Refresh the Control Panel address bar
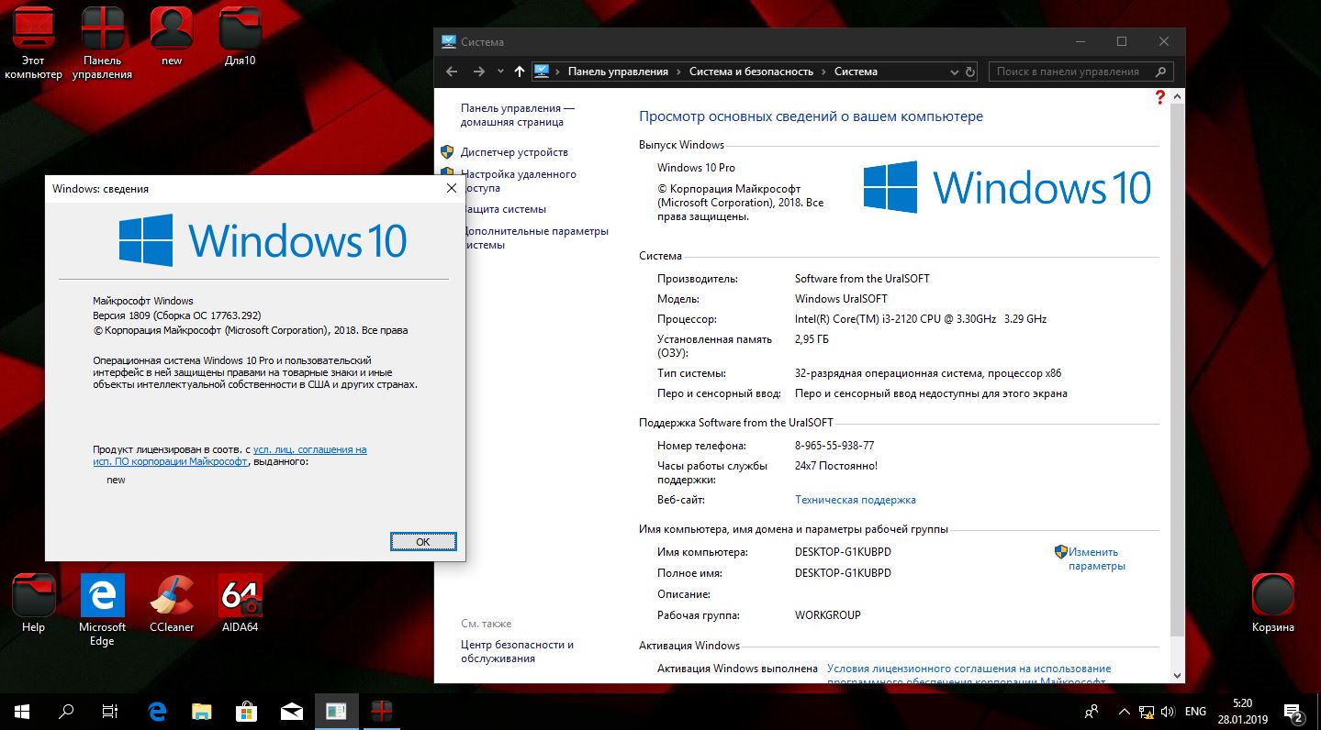The image size is (1321, 730). 972,72
